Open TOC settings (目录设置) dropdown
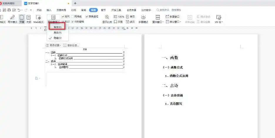The height and width of the screenshot is (138, 275). point(53,45)
